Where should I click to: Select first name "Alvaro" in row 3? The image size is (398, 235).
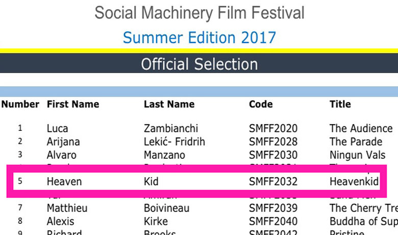point(62,155)
